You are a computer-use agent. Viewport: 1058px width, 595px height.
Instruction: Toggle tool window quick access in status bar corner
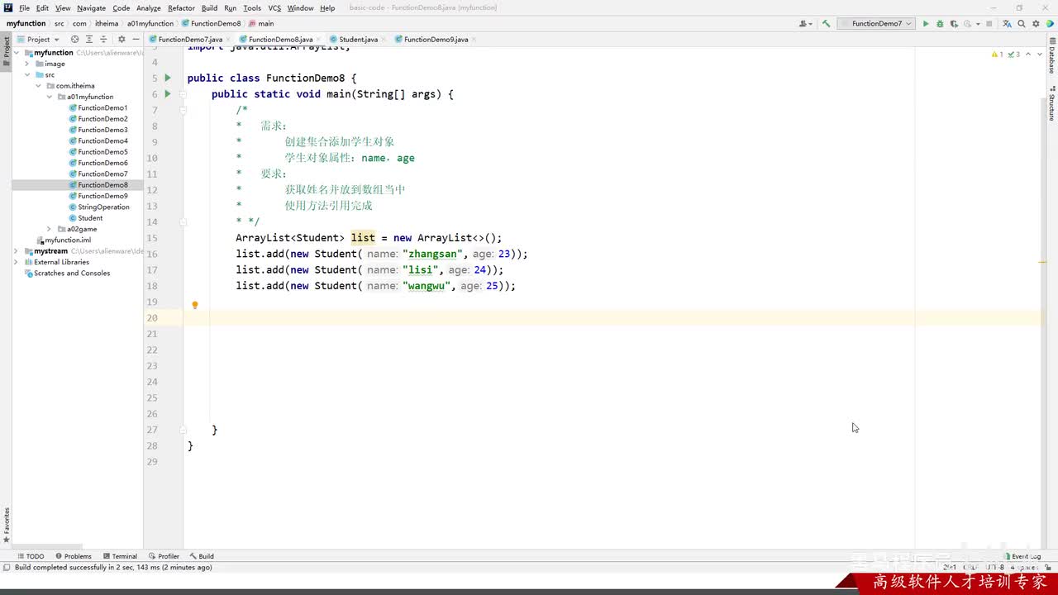[7, 568]
